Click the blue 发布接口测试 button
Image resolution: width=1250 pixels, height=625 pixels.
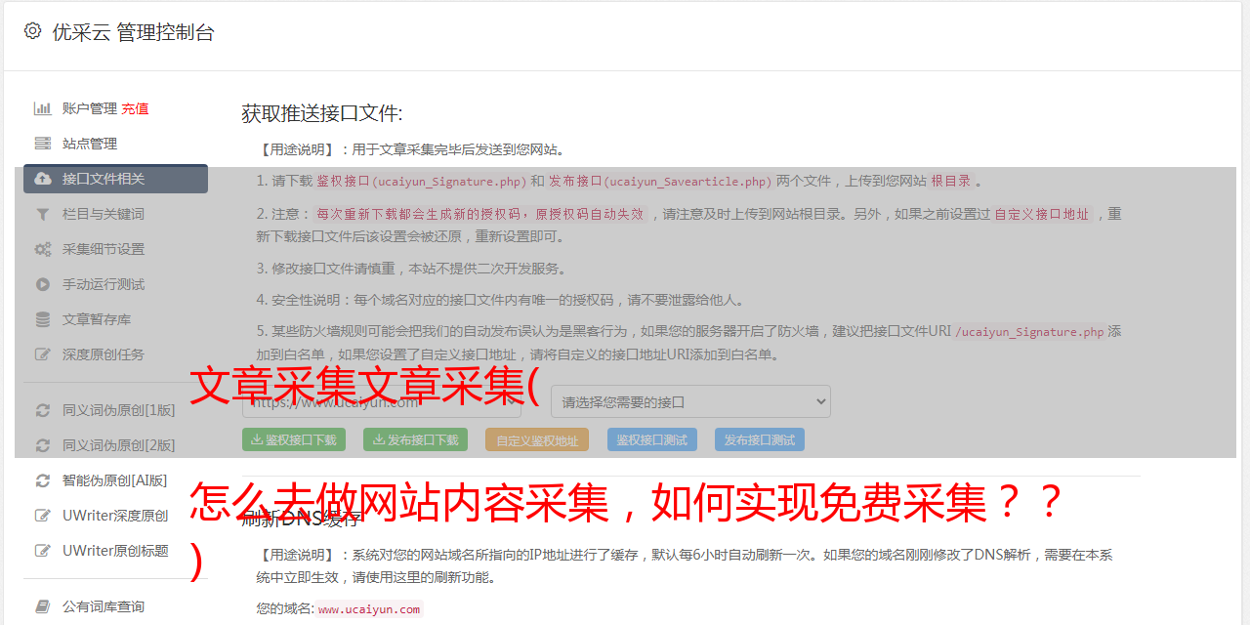(760, 439)
